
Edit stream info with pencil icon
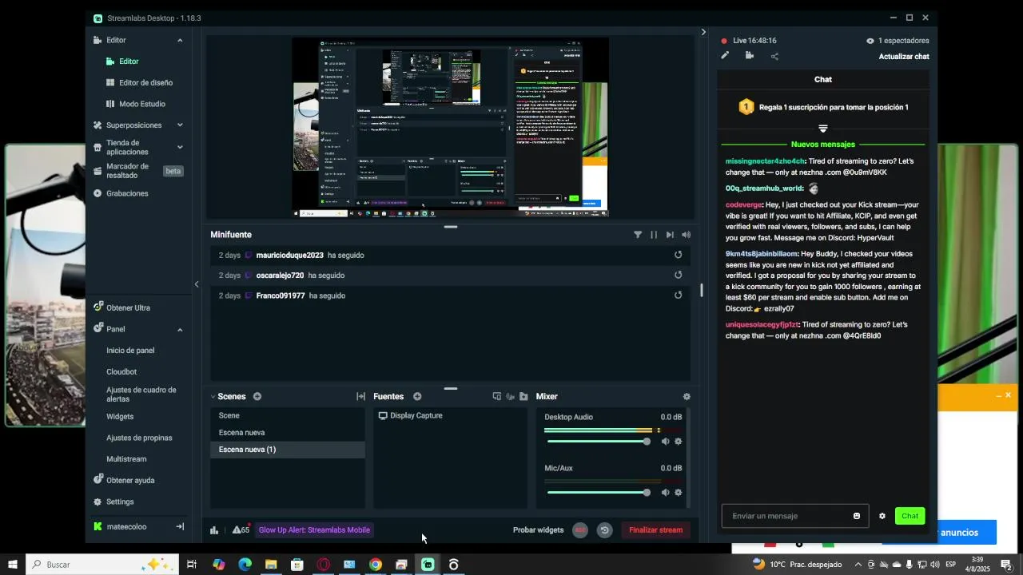coord(725,56)
